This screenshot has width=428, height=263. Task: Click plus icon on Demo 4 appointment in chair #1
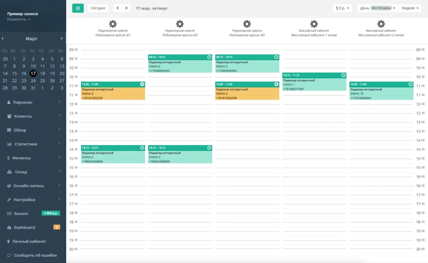tap(142, 84)
